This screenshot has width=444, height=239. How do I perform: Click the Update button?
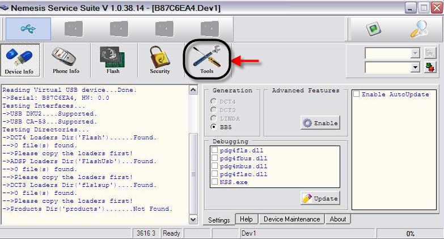coord(320,199)
